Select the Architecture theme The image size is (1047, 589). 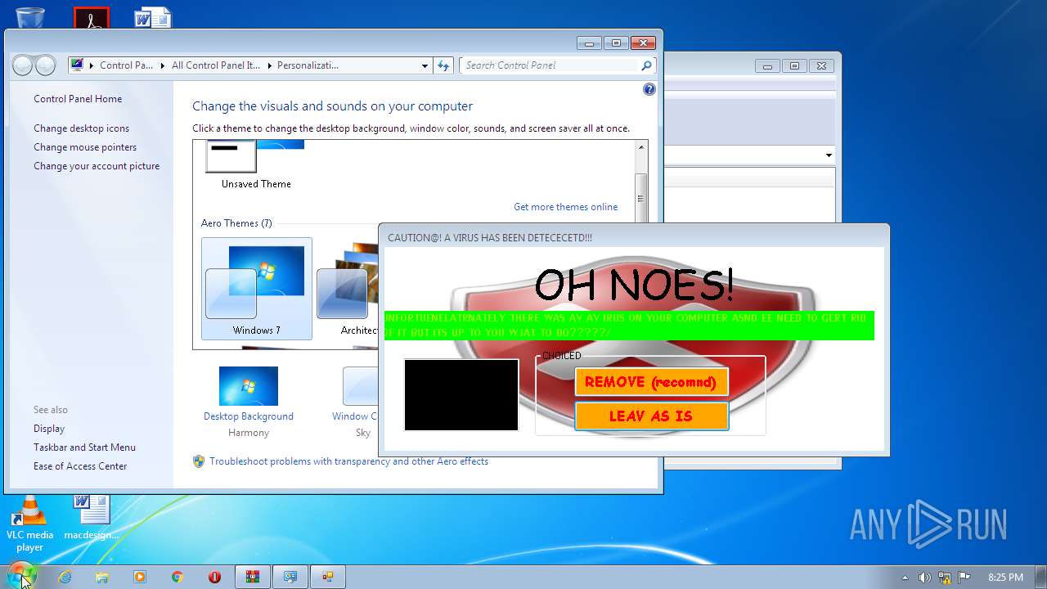point(348,289)
